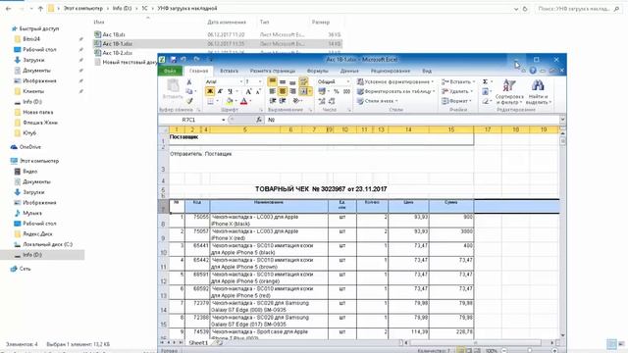The width and height of the screenshot is (628, 353).
Task: Click the large Вставить paste icon
Action: coord(173,85)
